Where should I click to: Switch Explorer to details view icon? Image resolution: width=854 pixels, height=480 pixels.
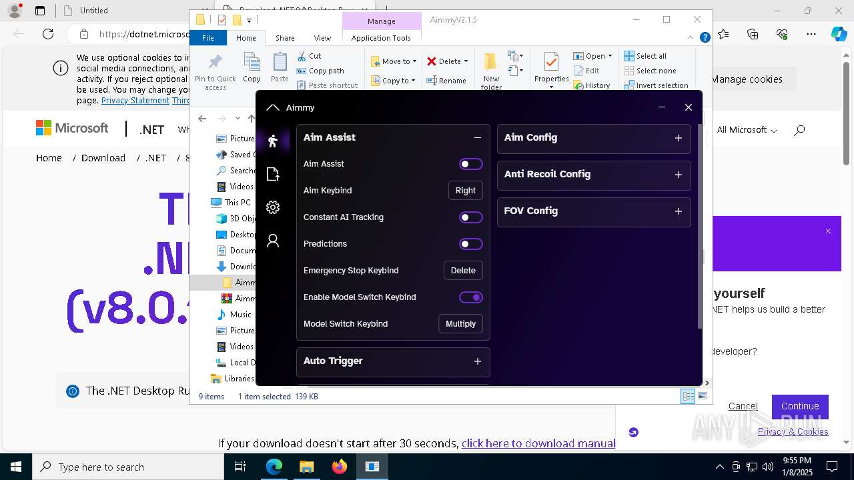688,396
